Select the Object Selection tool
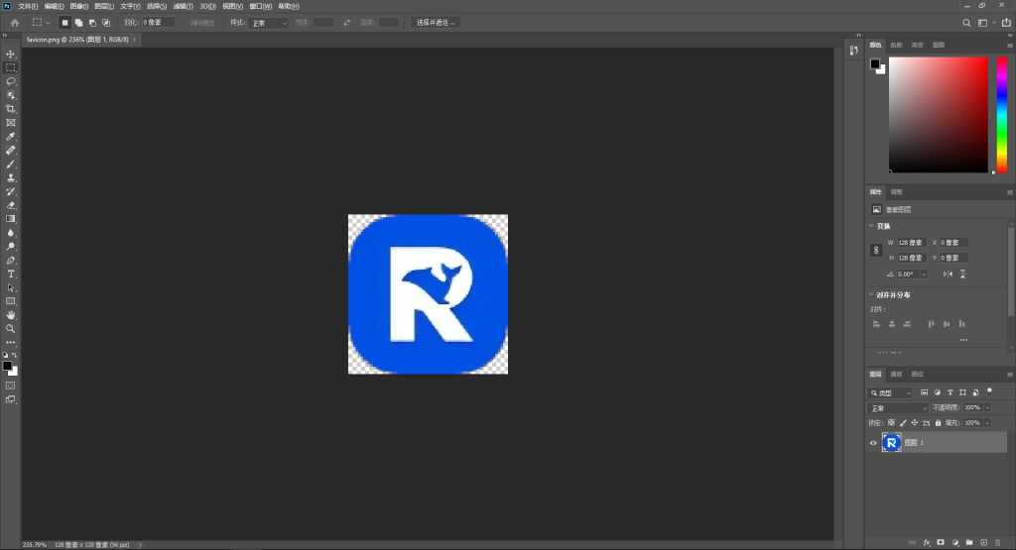The image size is (1016, 550). 10,95
